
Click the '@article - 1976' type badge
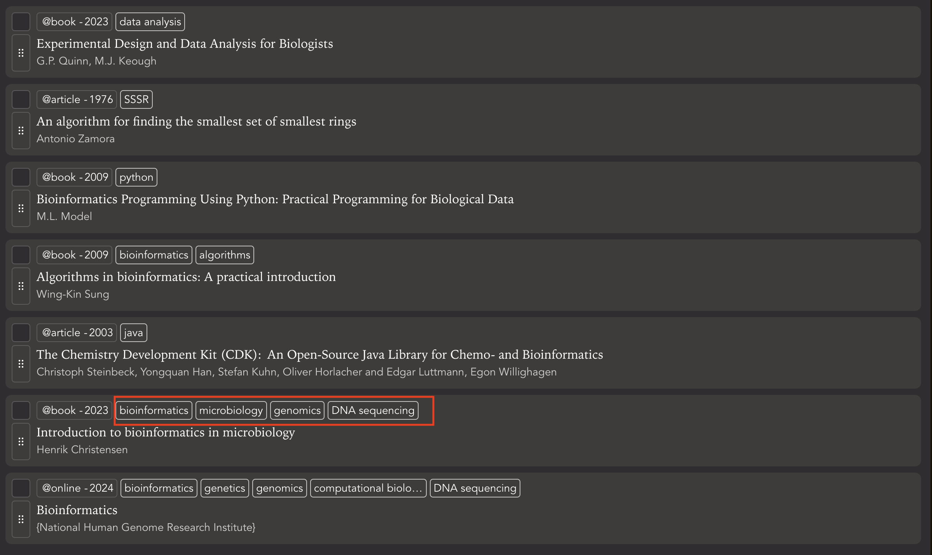(x=77, y=99)
